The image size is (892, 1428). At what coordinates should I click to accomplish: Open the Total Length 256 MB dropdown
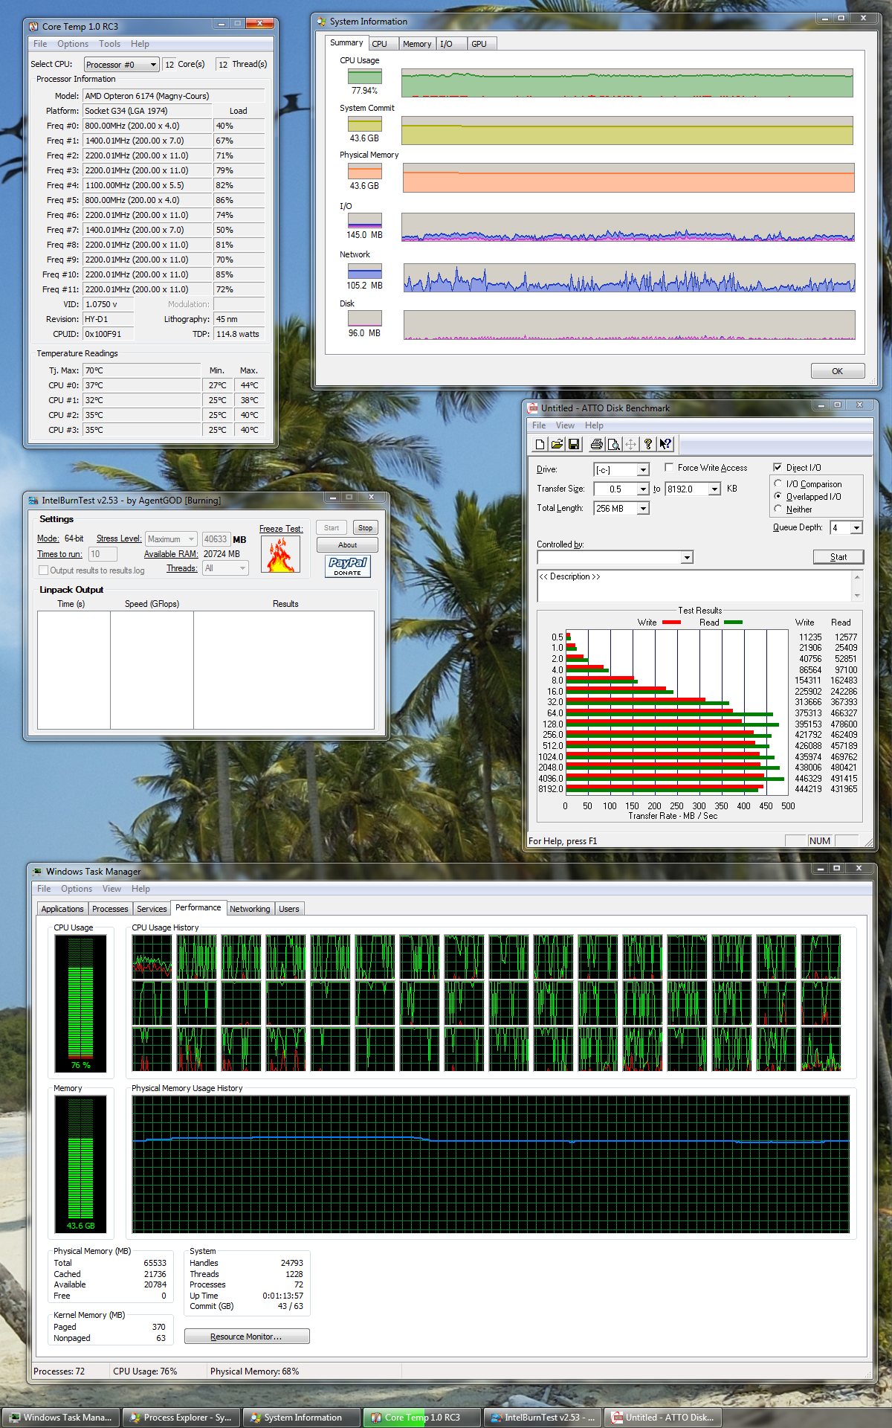[621, 509]
